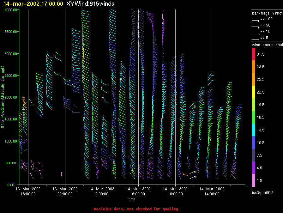Select the slate 7.5 knots color swatch
Viewport: 283px width, 213px height.
[254, 155]
